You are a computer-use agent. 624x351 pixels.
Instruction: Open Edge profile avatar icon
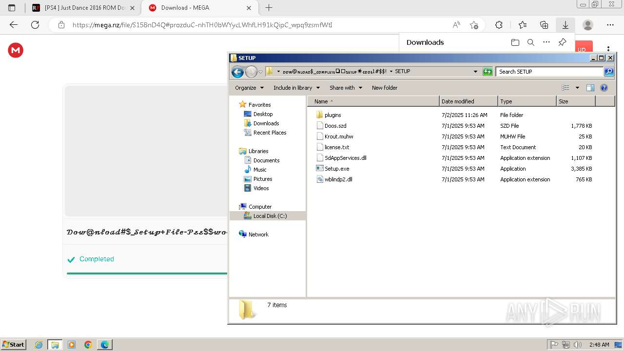pos(588,25)
